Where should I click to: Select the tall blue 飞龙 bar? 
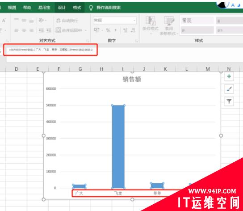pos(118,147)
